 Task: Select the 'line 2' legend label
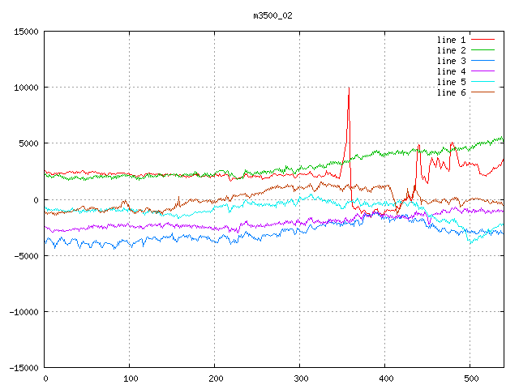pyautogui.click(x=451, y=50)
